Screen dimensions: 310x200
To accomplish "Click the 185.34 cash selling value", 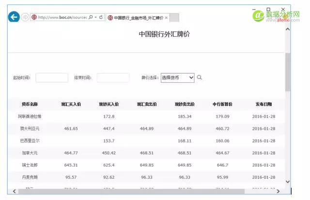I will point(185,117).
